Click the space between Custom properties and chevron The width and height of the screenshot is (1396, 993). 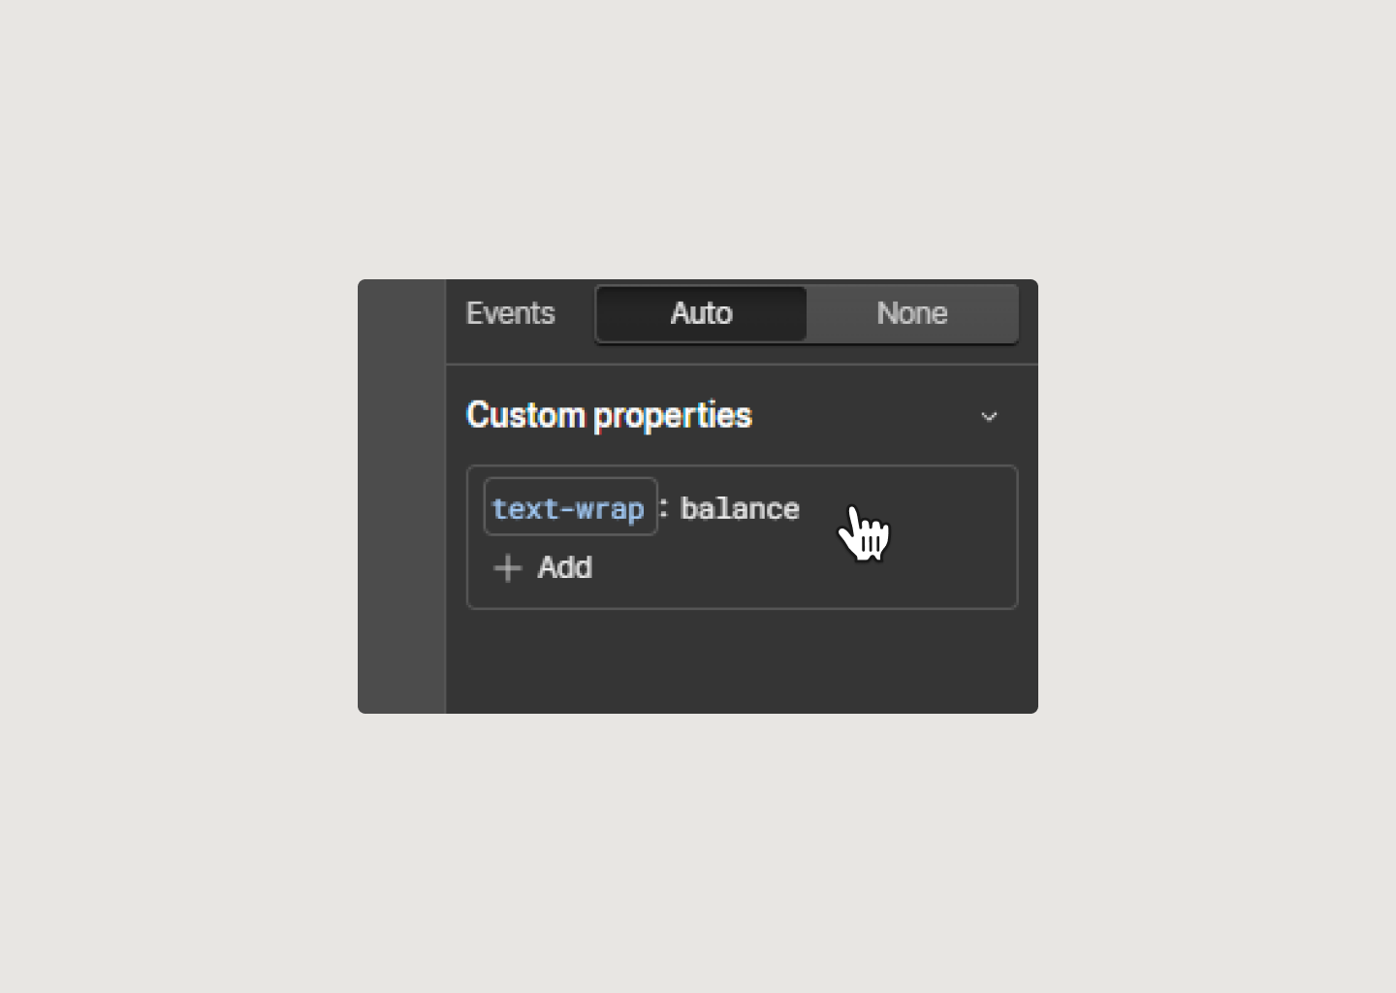pos(863,417)
